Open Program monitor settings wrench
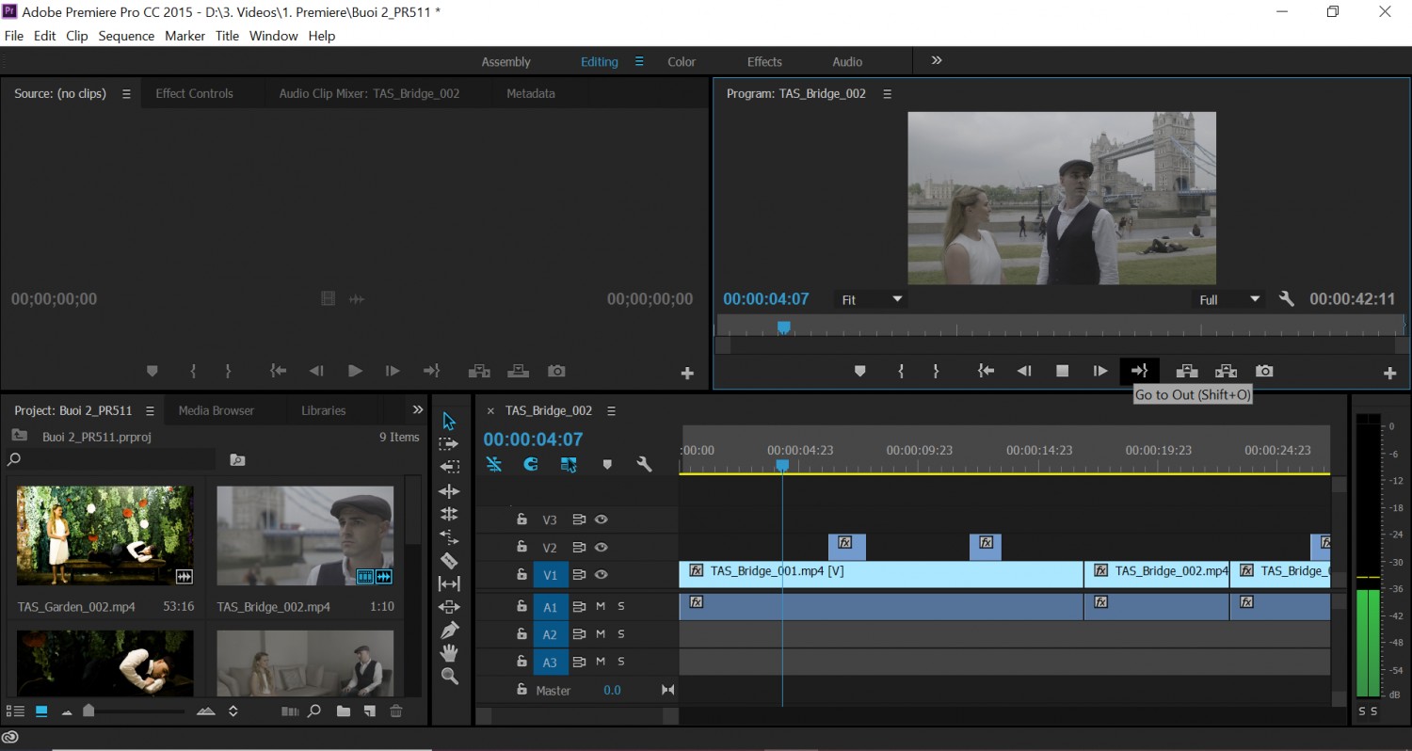1412x751 pixels. [1287, 299]
